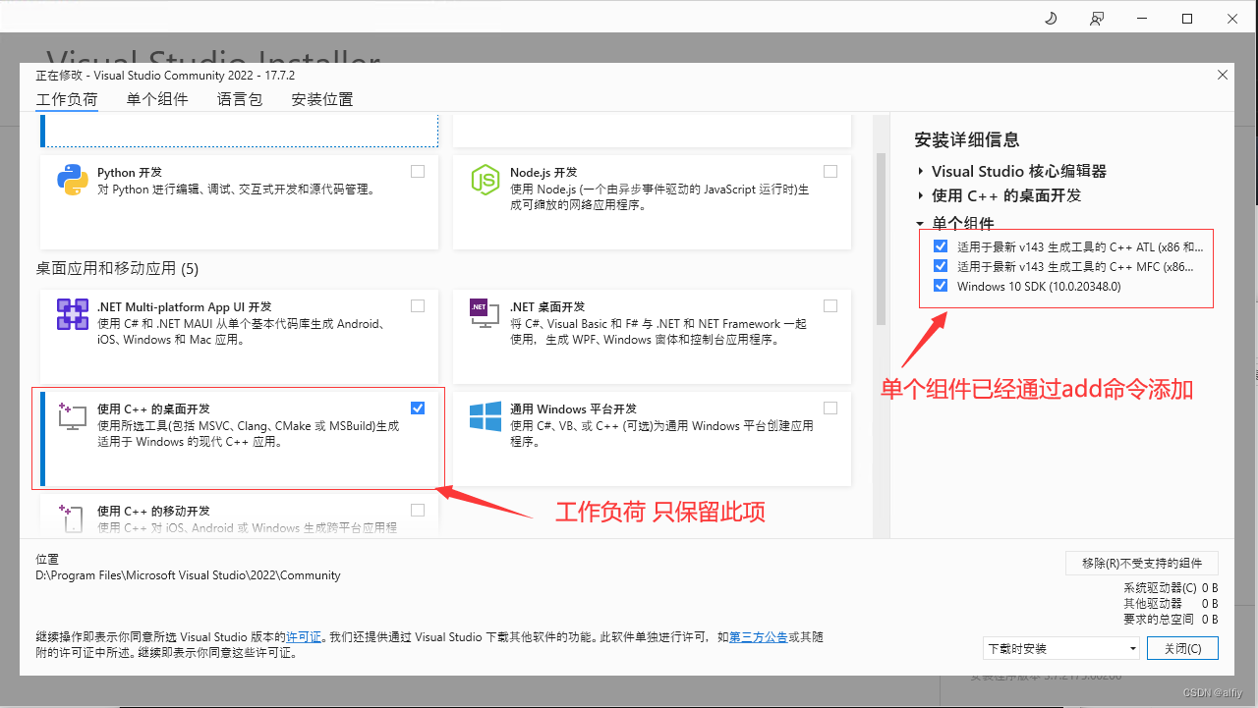Open the 下载时安装 dropdown

(x=1061, y=648)
